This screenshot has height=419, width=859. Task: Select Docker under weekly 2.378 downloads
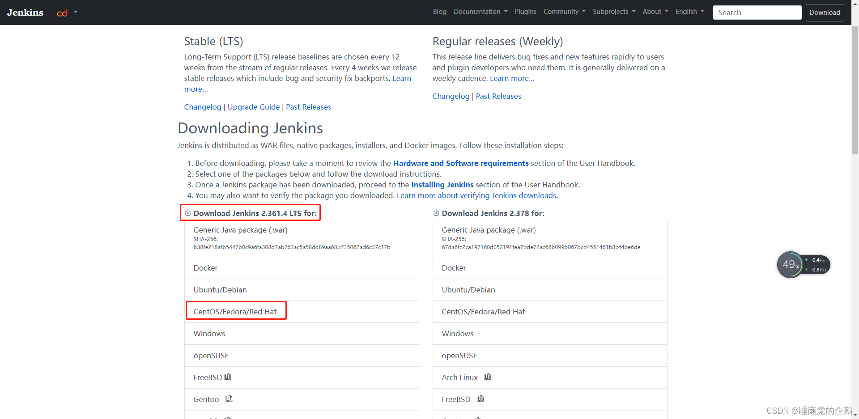pyautogui.click(x=550, y=268)
